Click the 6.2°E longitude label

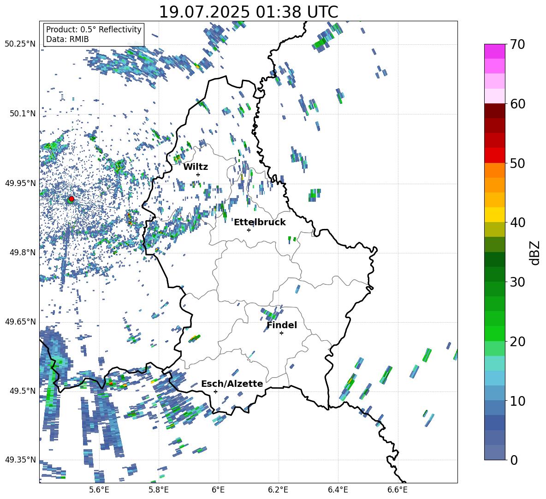coord(278,490)
